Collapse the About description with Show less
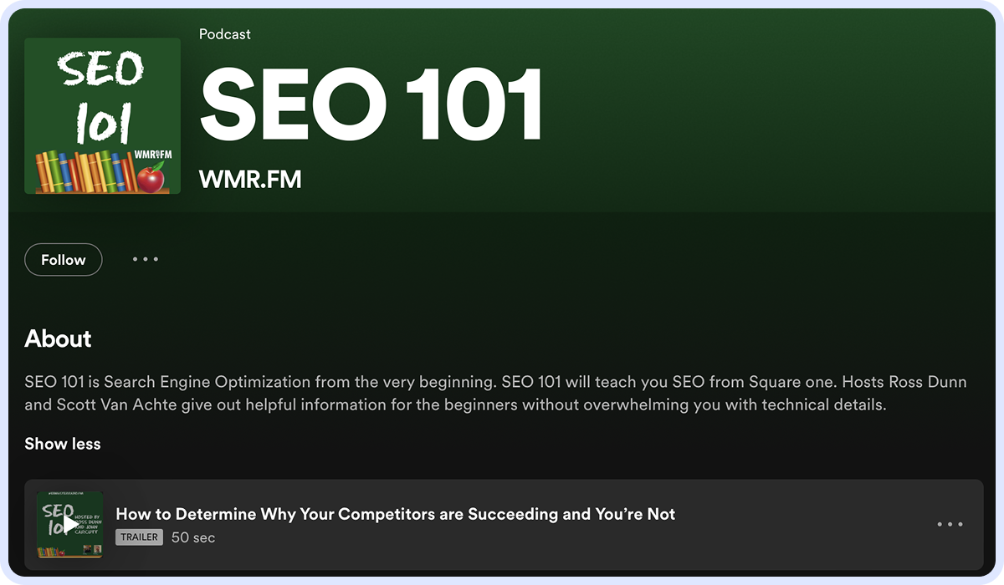1004x585 pixels. pos(63,444)
